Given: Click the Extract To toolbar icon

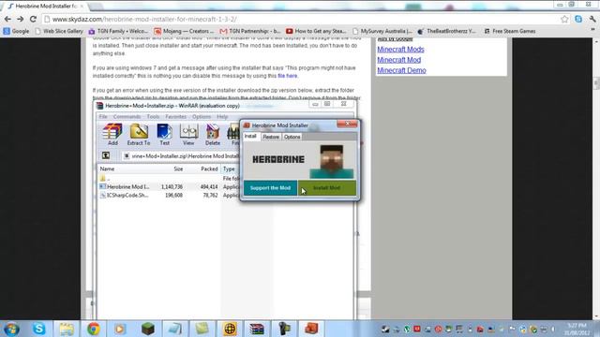Looking at the screenshot, I should (139, 134).
